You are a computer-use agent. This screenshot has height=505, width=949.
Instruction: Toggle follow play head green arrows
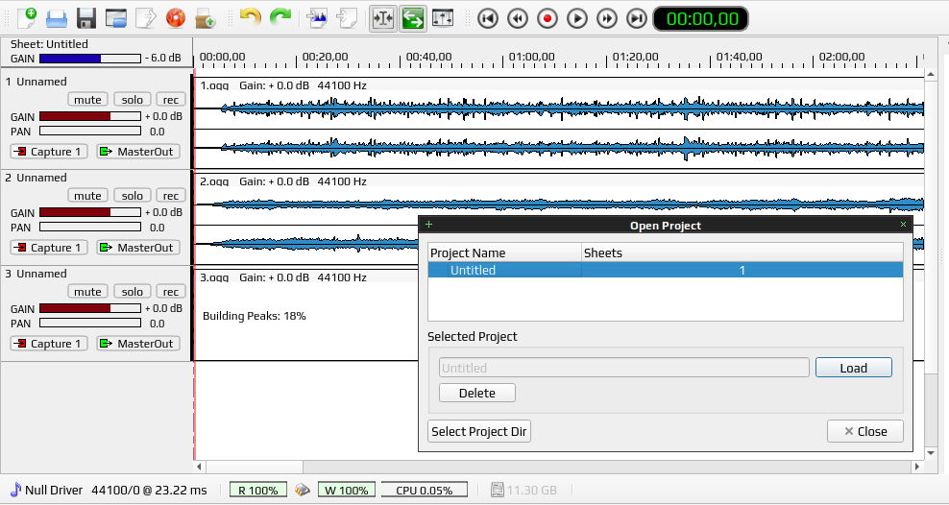(x=413, y=18)
